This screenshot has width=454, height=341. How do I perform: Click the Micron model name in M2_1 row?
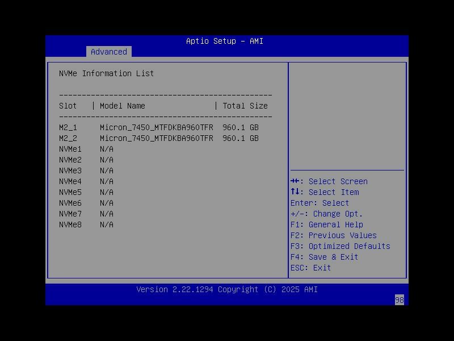coord(157,127)
